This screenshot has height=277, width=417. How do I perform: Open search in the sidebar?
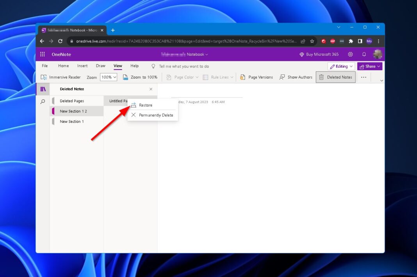(x=43, y=101)
